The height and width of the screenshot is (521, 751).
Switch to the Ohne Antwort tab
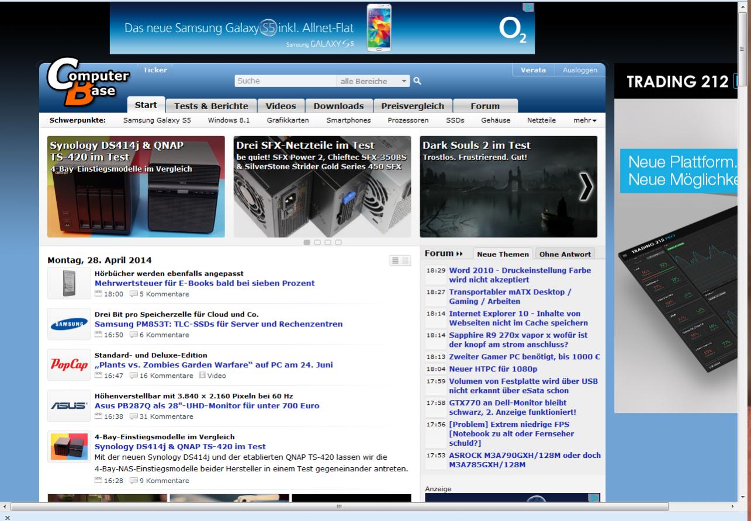point(565,254)
